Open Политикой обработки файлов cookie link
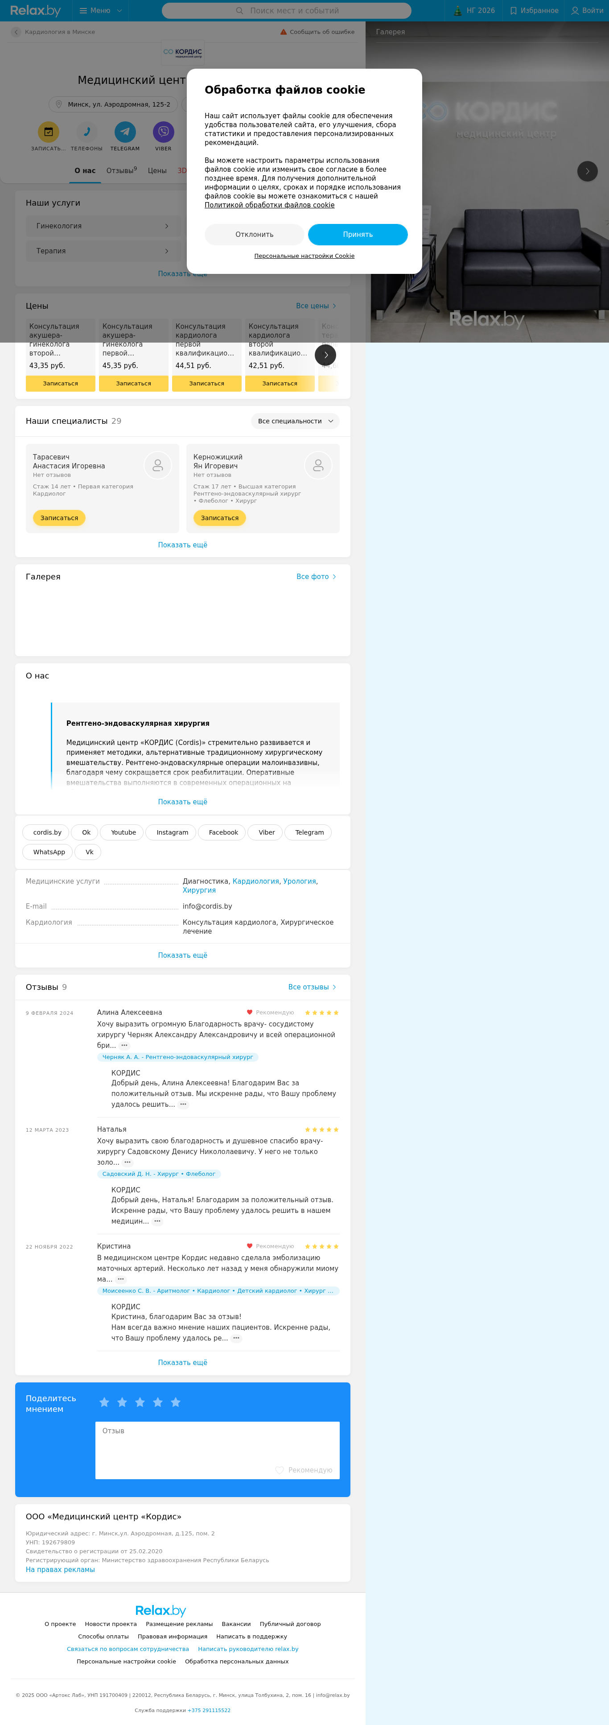Screen dimensions: 609x1725 [x=270, y=205]
